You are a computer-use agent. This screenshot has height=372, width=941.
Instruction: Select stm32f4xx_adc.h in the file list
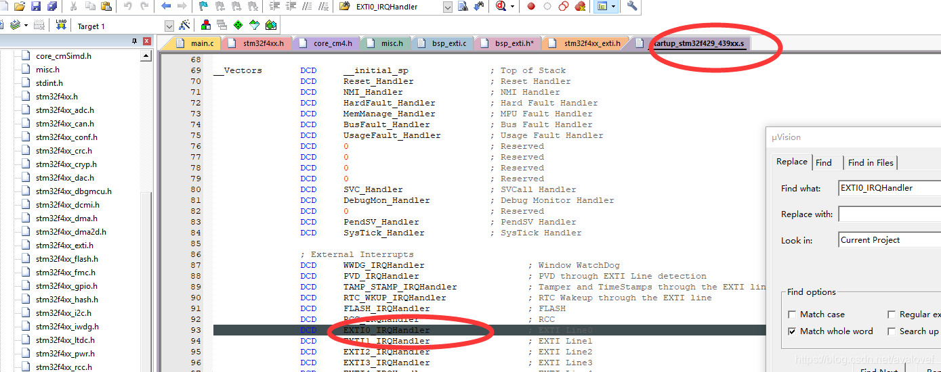tap(64, 110)
